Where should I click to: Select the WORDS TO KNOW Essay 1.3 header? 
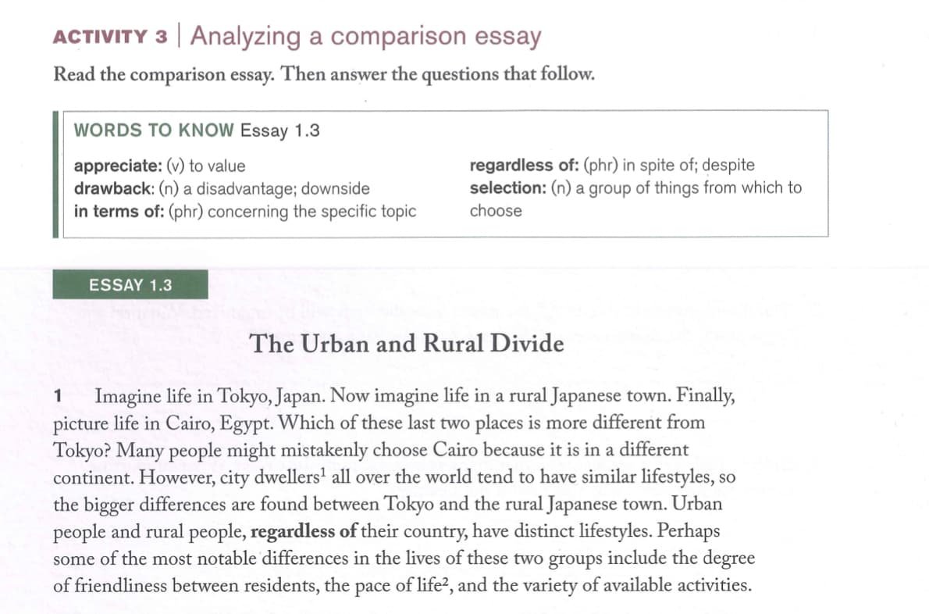[197, 130]
